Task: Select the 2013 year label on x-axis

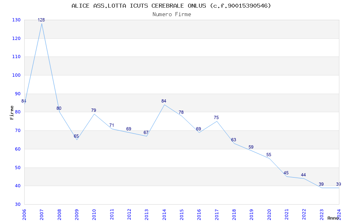Action: [x=146, y=214]
